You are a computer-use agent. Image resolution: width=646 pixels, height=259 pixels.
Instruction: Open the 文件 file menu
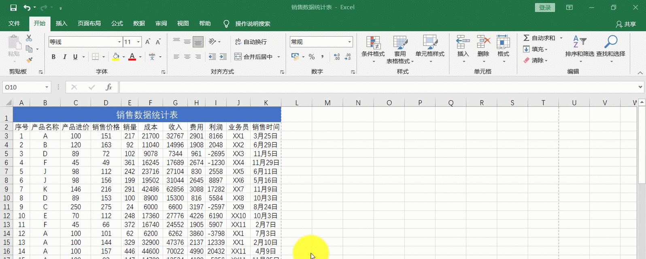14,23
